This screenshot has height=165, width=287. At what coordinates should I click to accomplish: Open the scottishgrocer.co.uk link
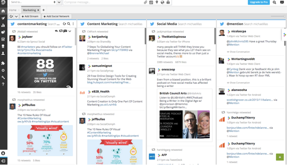[250, 100]
